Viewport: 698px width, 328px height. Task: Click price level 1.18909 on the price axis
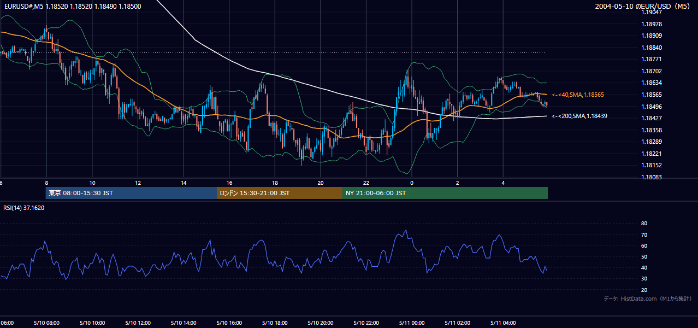point(651,36)
